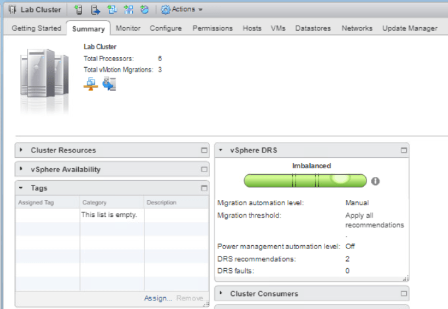
Task: Click the Assign link in Tags
Action: tap(158, 298)
